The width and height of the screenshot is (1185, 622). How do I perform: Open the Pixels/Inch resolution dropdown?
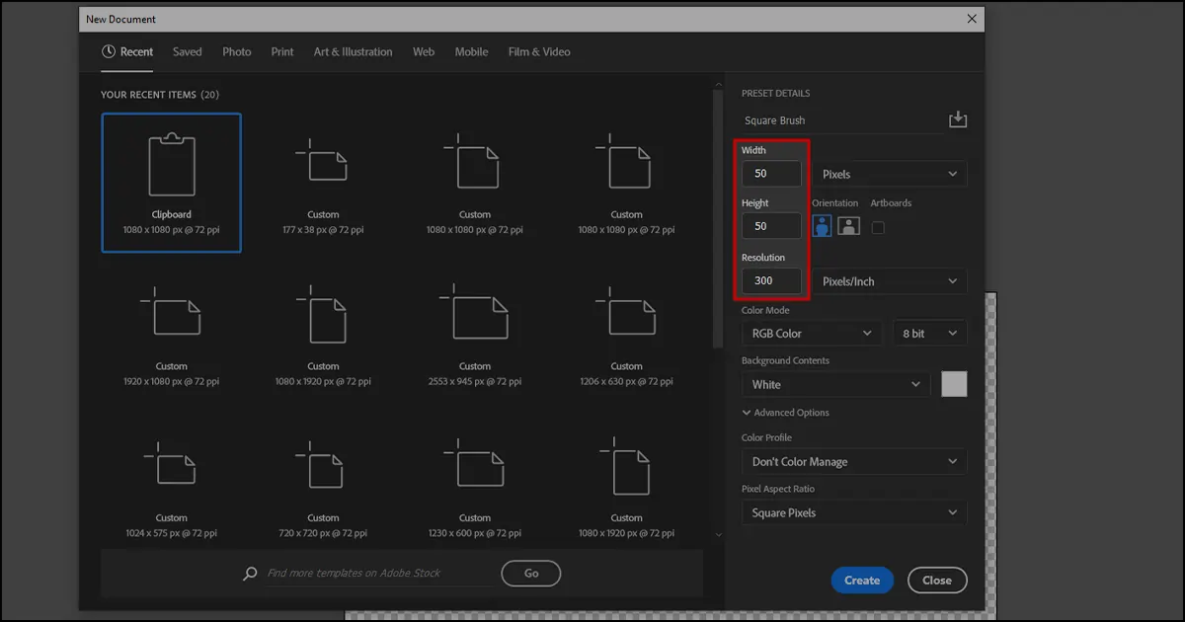tap(889, 280)
